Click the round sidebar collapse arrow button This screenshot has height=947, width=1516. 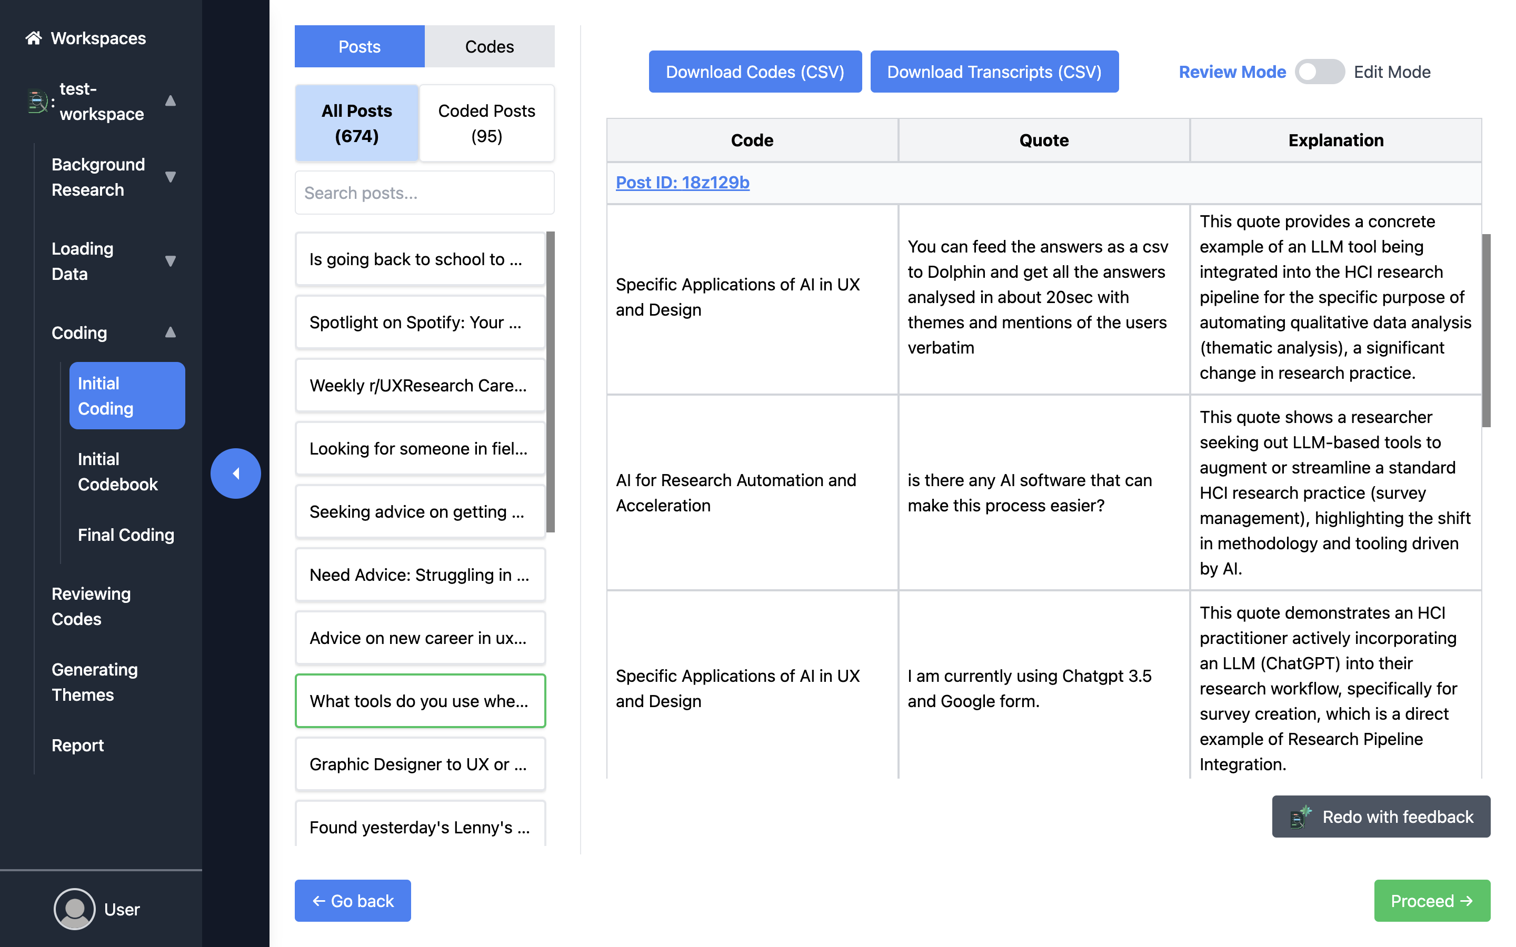235,473
